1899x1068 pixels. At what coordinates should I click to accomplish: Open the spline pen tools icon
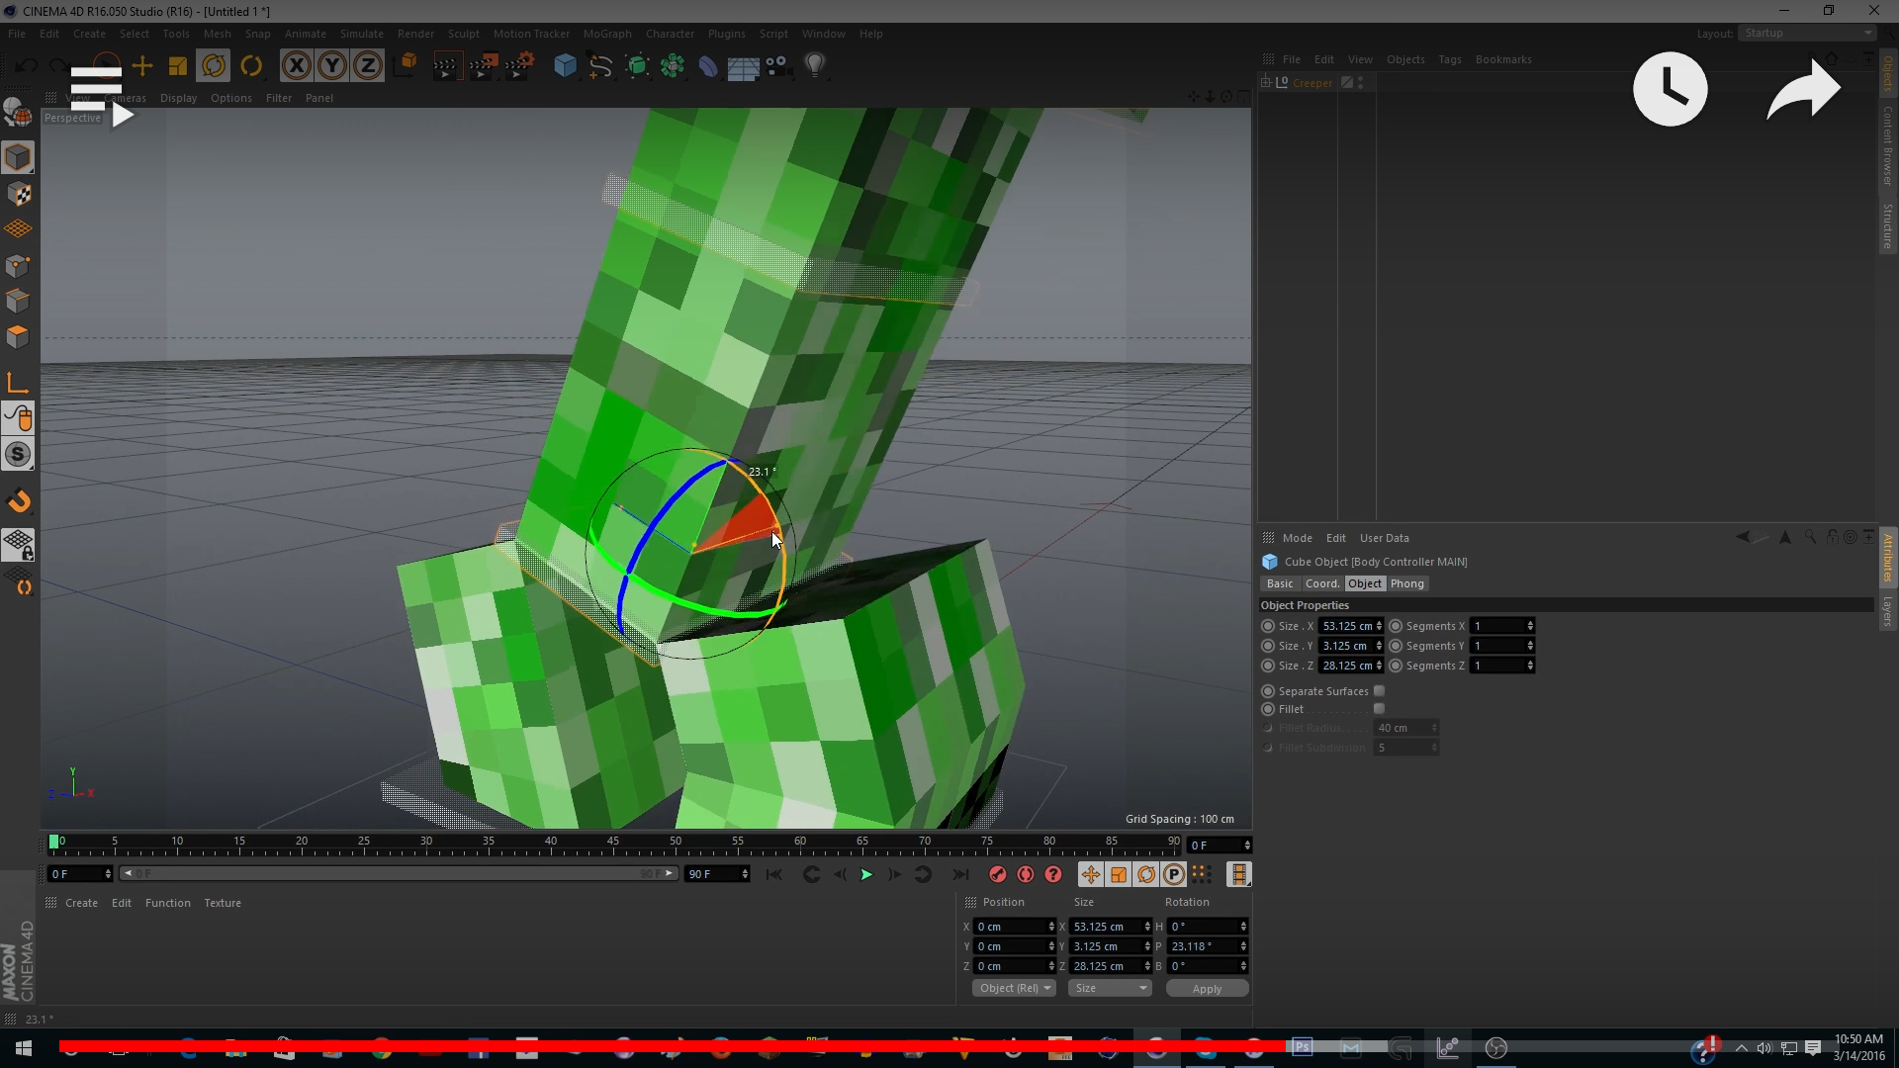pos(600,66)
